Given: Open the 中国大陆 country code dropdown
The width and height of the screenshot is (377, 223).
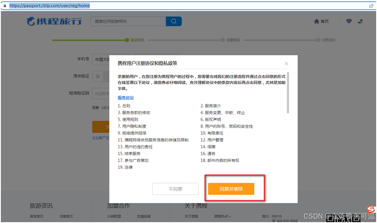Looking at the screenshot, I should tap(101, 59).
